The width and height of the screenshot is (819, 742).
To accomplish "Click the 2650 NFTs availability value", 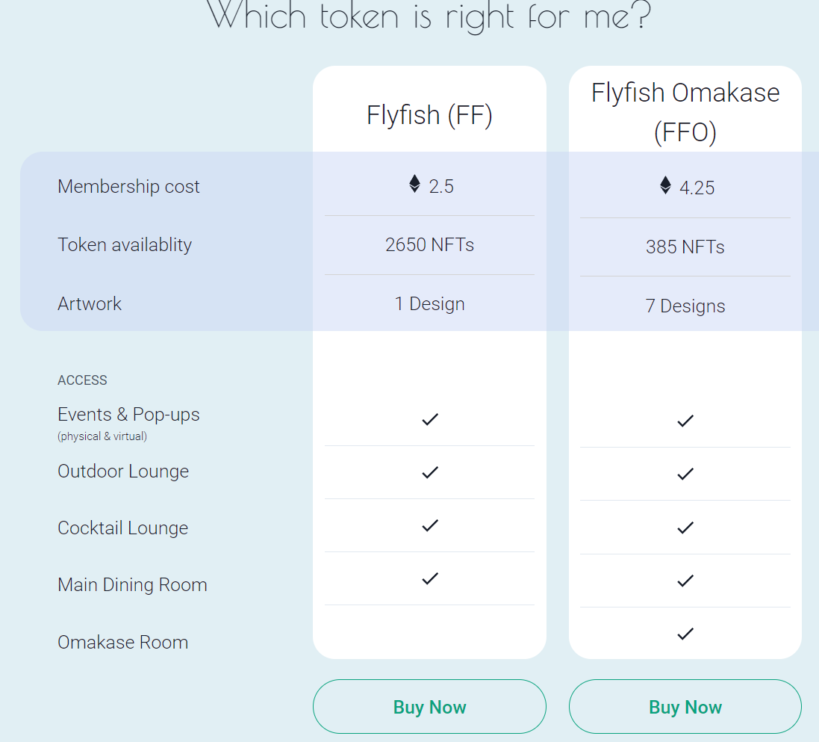I will click(x=429, y=245).
